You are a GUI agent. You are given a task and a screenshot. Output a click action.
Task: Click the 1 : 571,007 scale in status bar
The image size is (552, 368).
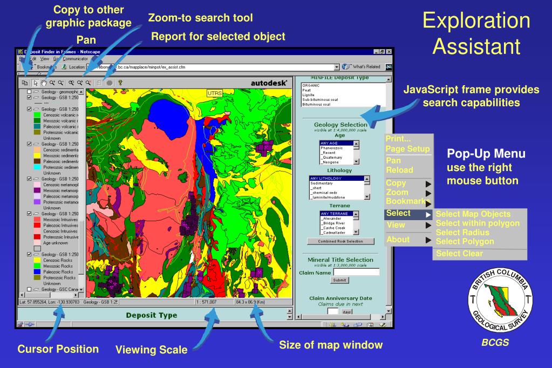coord(207,302)
